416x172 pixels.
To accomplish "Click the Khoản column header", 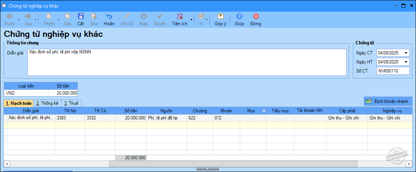I will (226, 111).
